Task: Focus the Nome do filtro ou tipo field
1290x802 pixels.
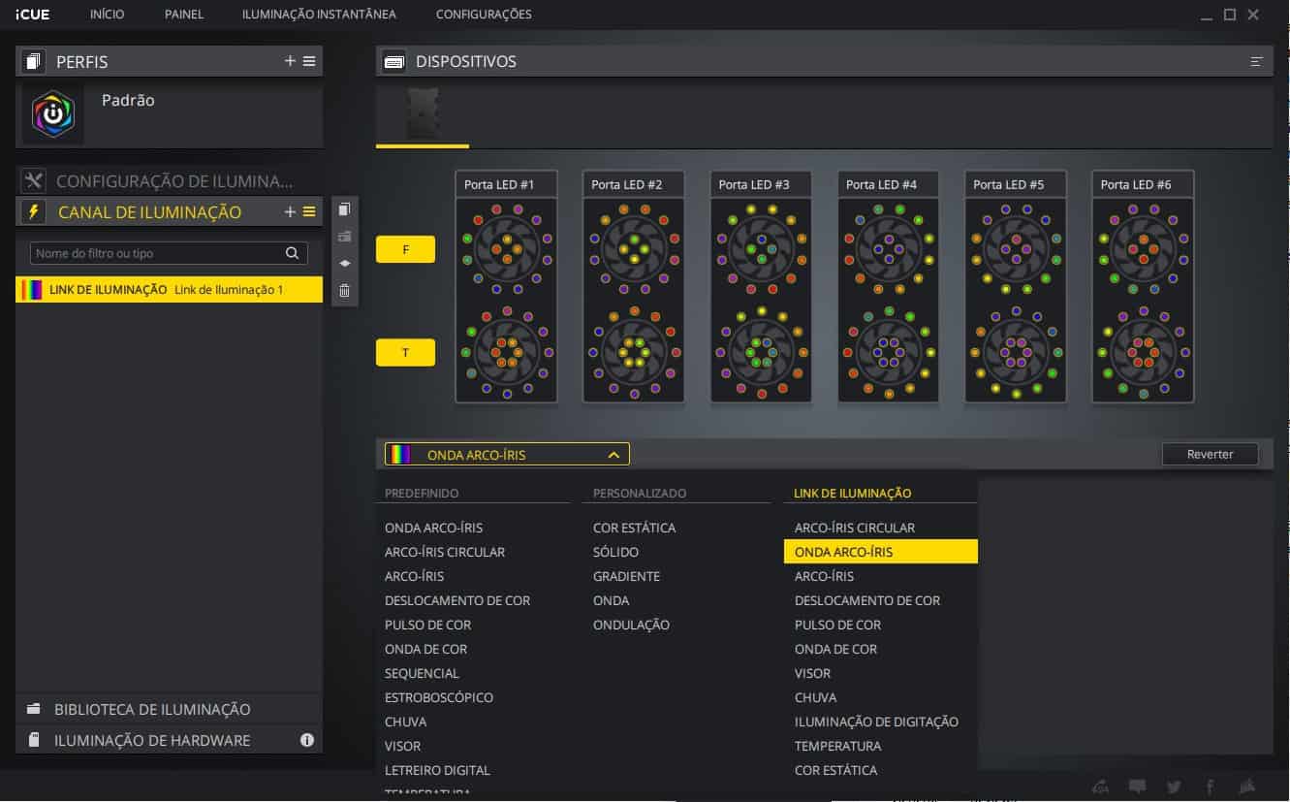Action: [169, 253]
